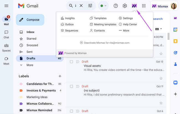Clear the search with the X icon

[x=81, y=6]
